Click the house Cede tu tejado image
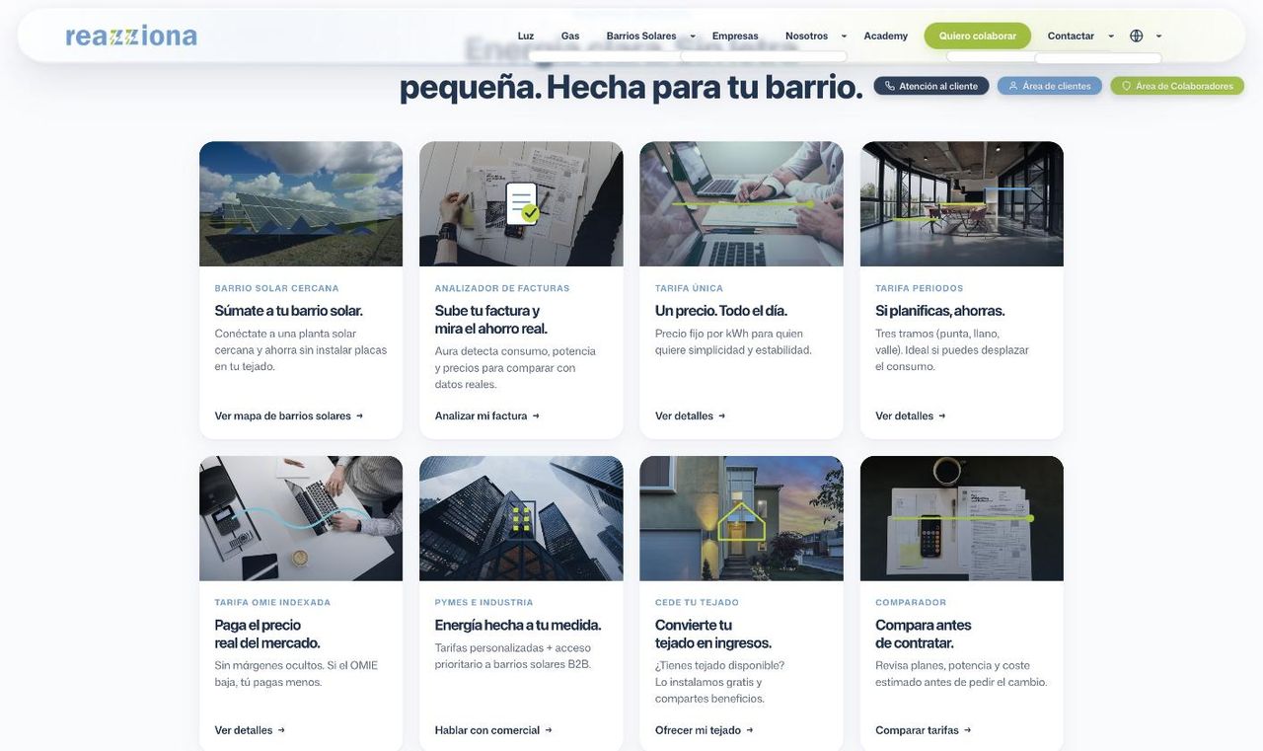The height and width of the screenshot is (751, 1263). (x=741, y=518)
